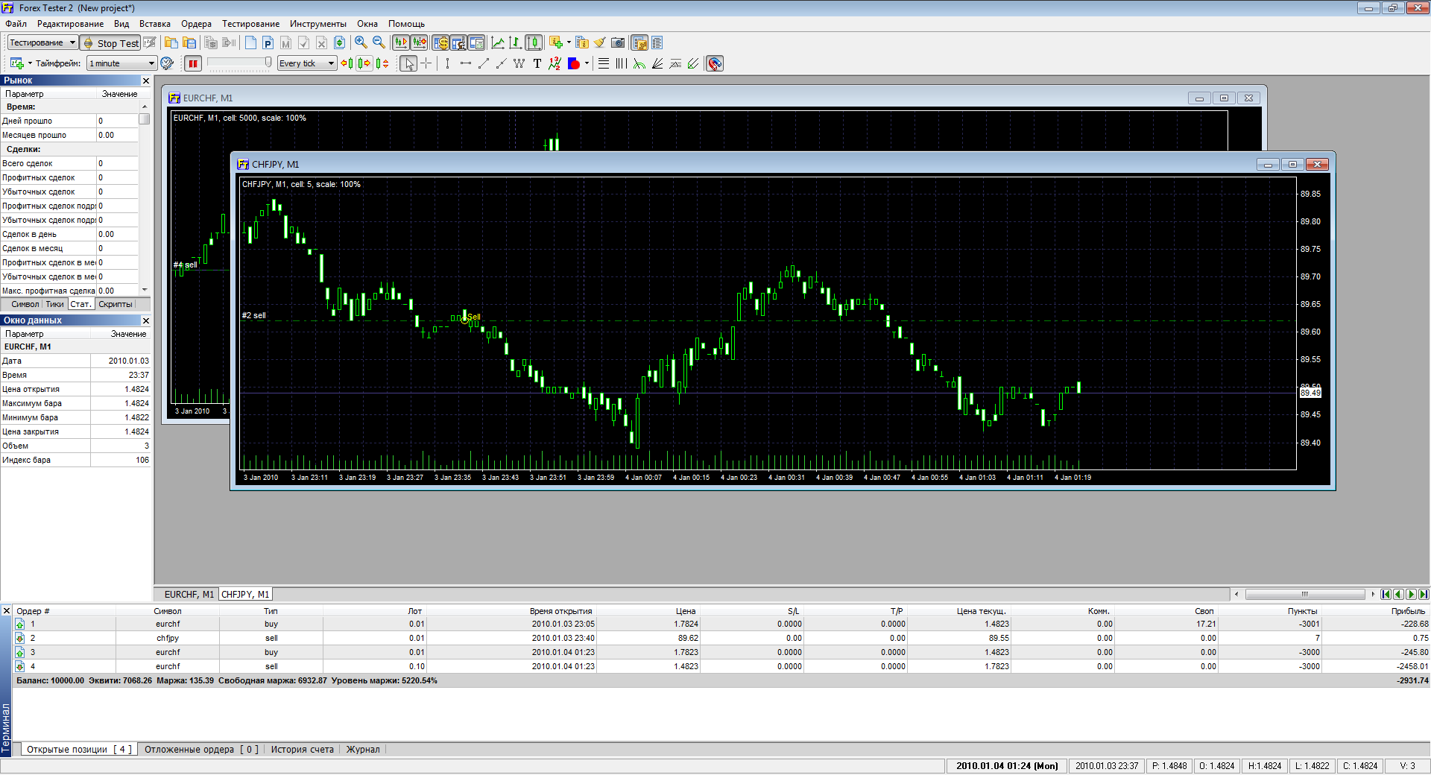Click the screenshot camera icon

pyautogui.click(x=618, y=42)
